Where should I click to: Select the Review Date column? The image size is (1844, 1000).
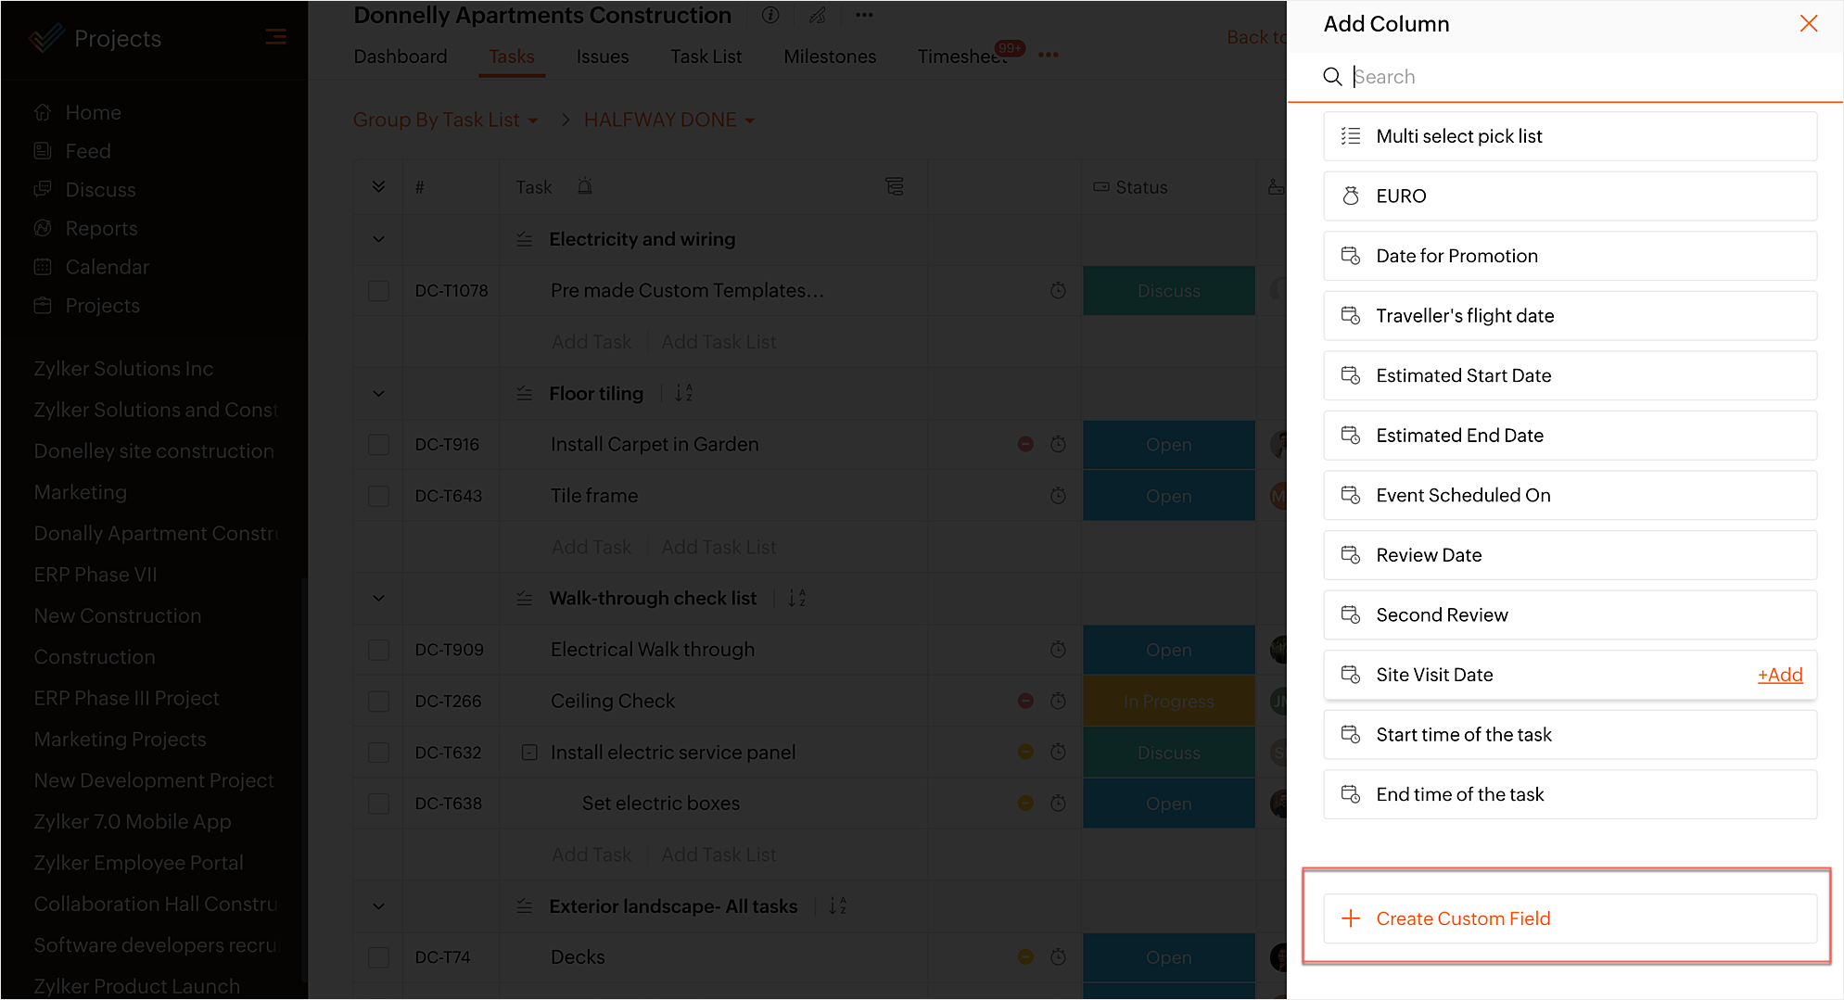coord(1570,555)
